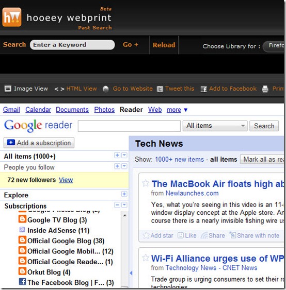
Task: Open the Choose Library browser dropdown
Action: pos(274,46)
